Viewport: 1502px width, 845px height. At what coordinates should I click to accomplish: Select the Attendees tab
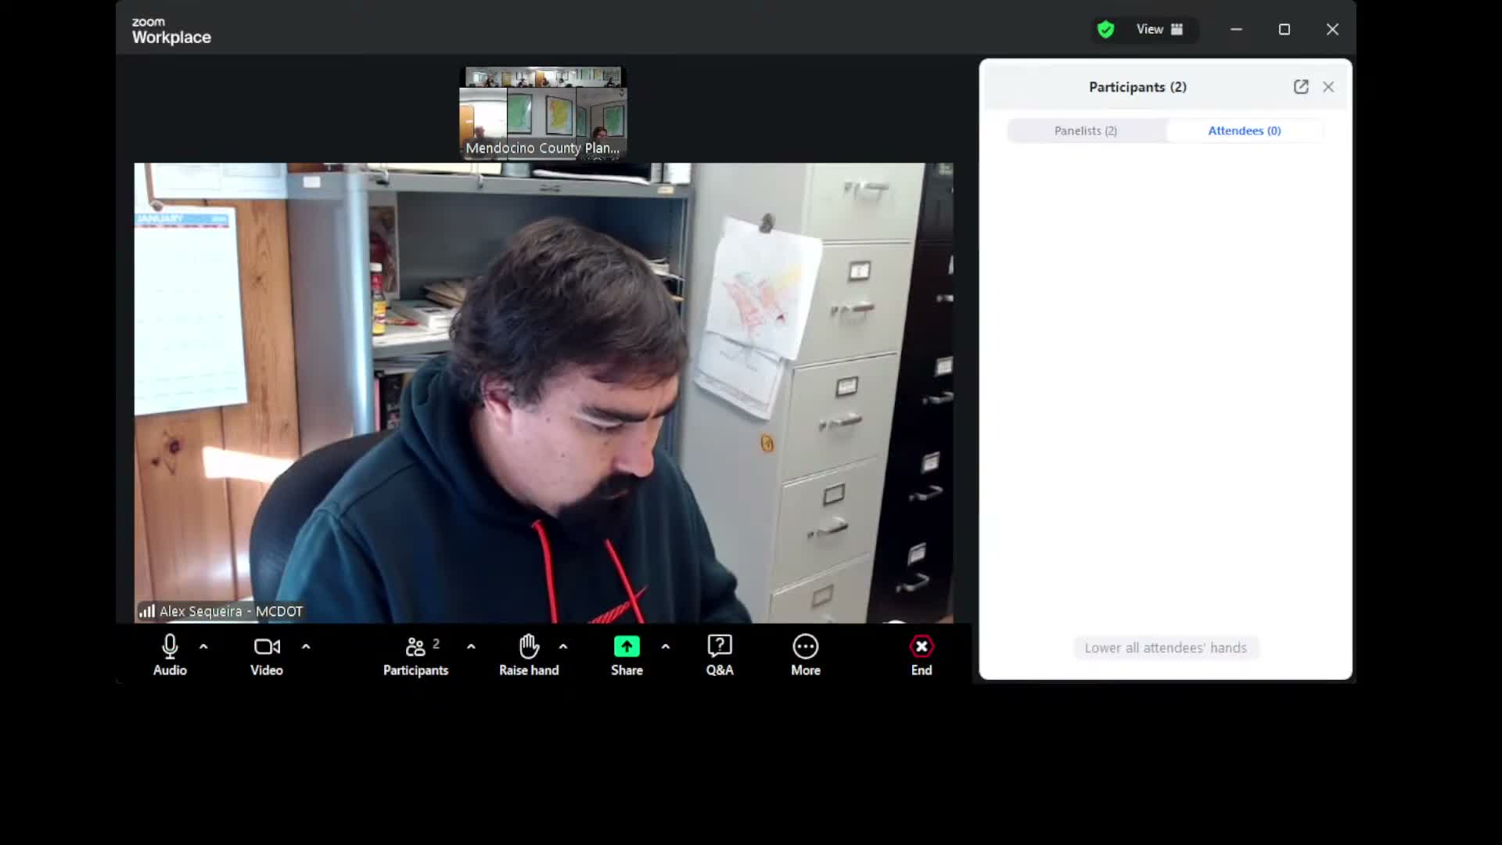coord(1244,131)
